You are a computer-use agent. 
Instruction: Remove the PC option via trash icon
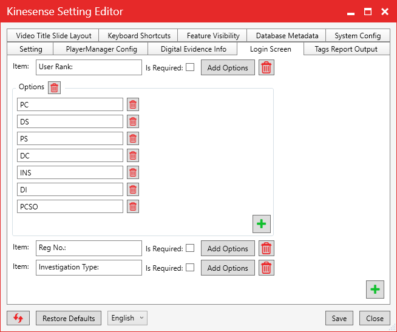pyautogui.click(x=133, y=104)
